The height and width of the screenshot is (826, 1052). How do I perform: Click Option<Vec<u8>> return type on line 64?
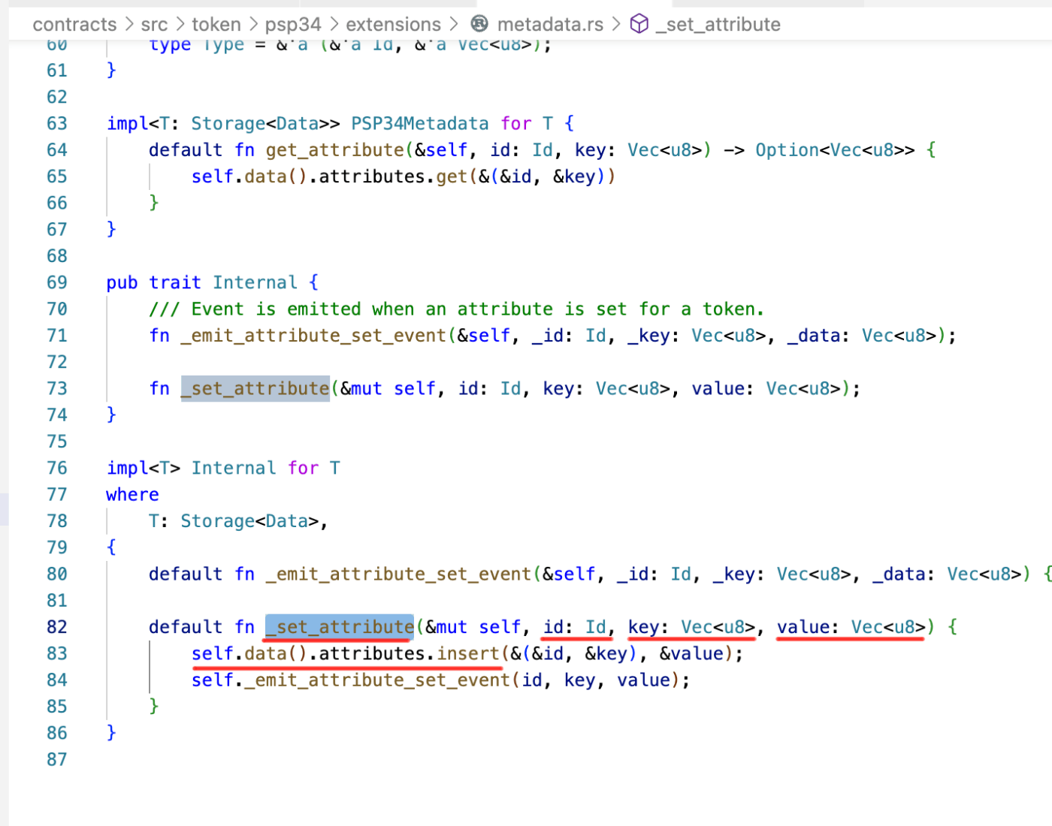[x=835, y=150]
